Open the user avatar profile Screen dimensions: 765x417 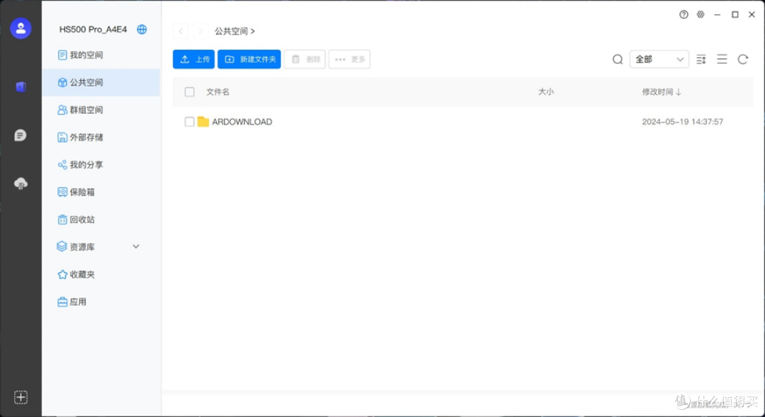(21, 29)
